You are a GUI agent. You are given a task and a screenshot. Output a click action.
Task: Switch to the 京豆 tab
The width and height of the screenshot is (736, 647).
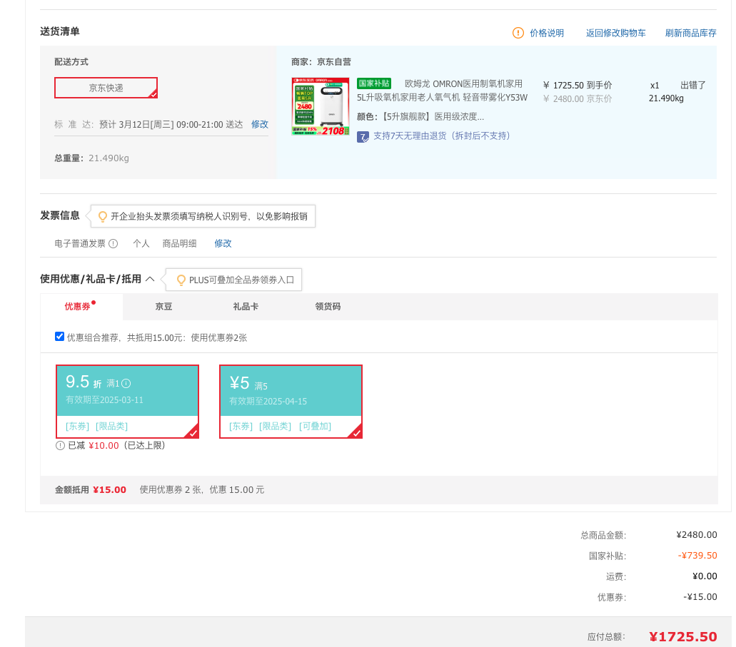pos(163,306)
